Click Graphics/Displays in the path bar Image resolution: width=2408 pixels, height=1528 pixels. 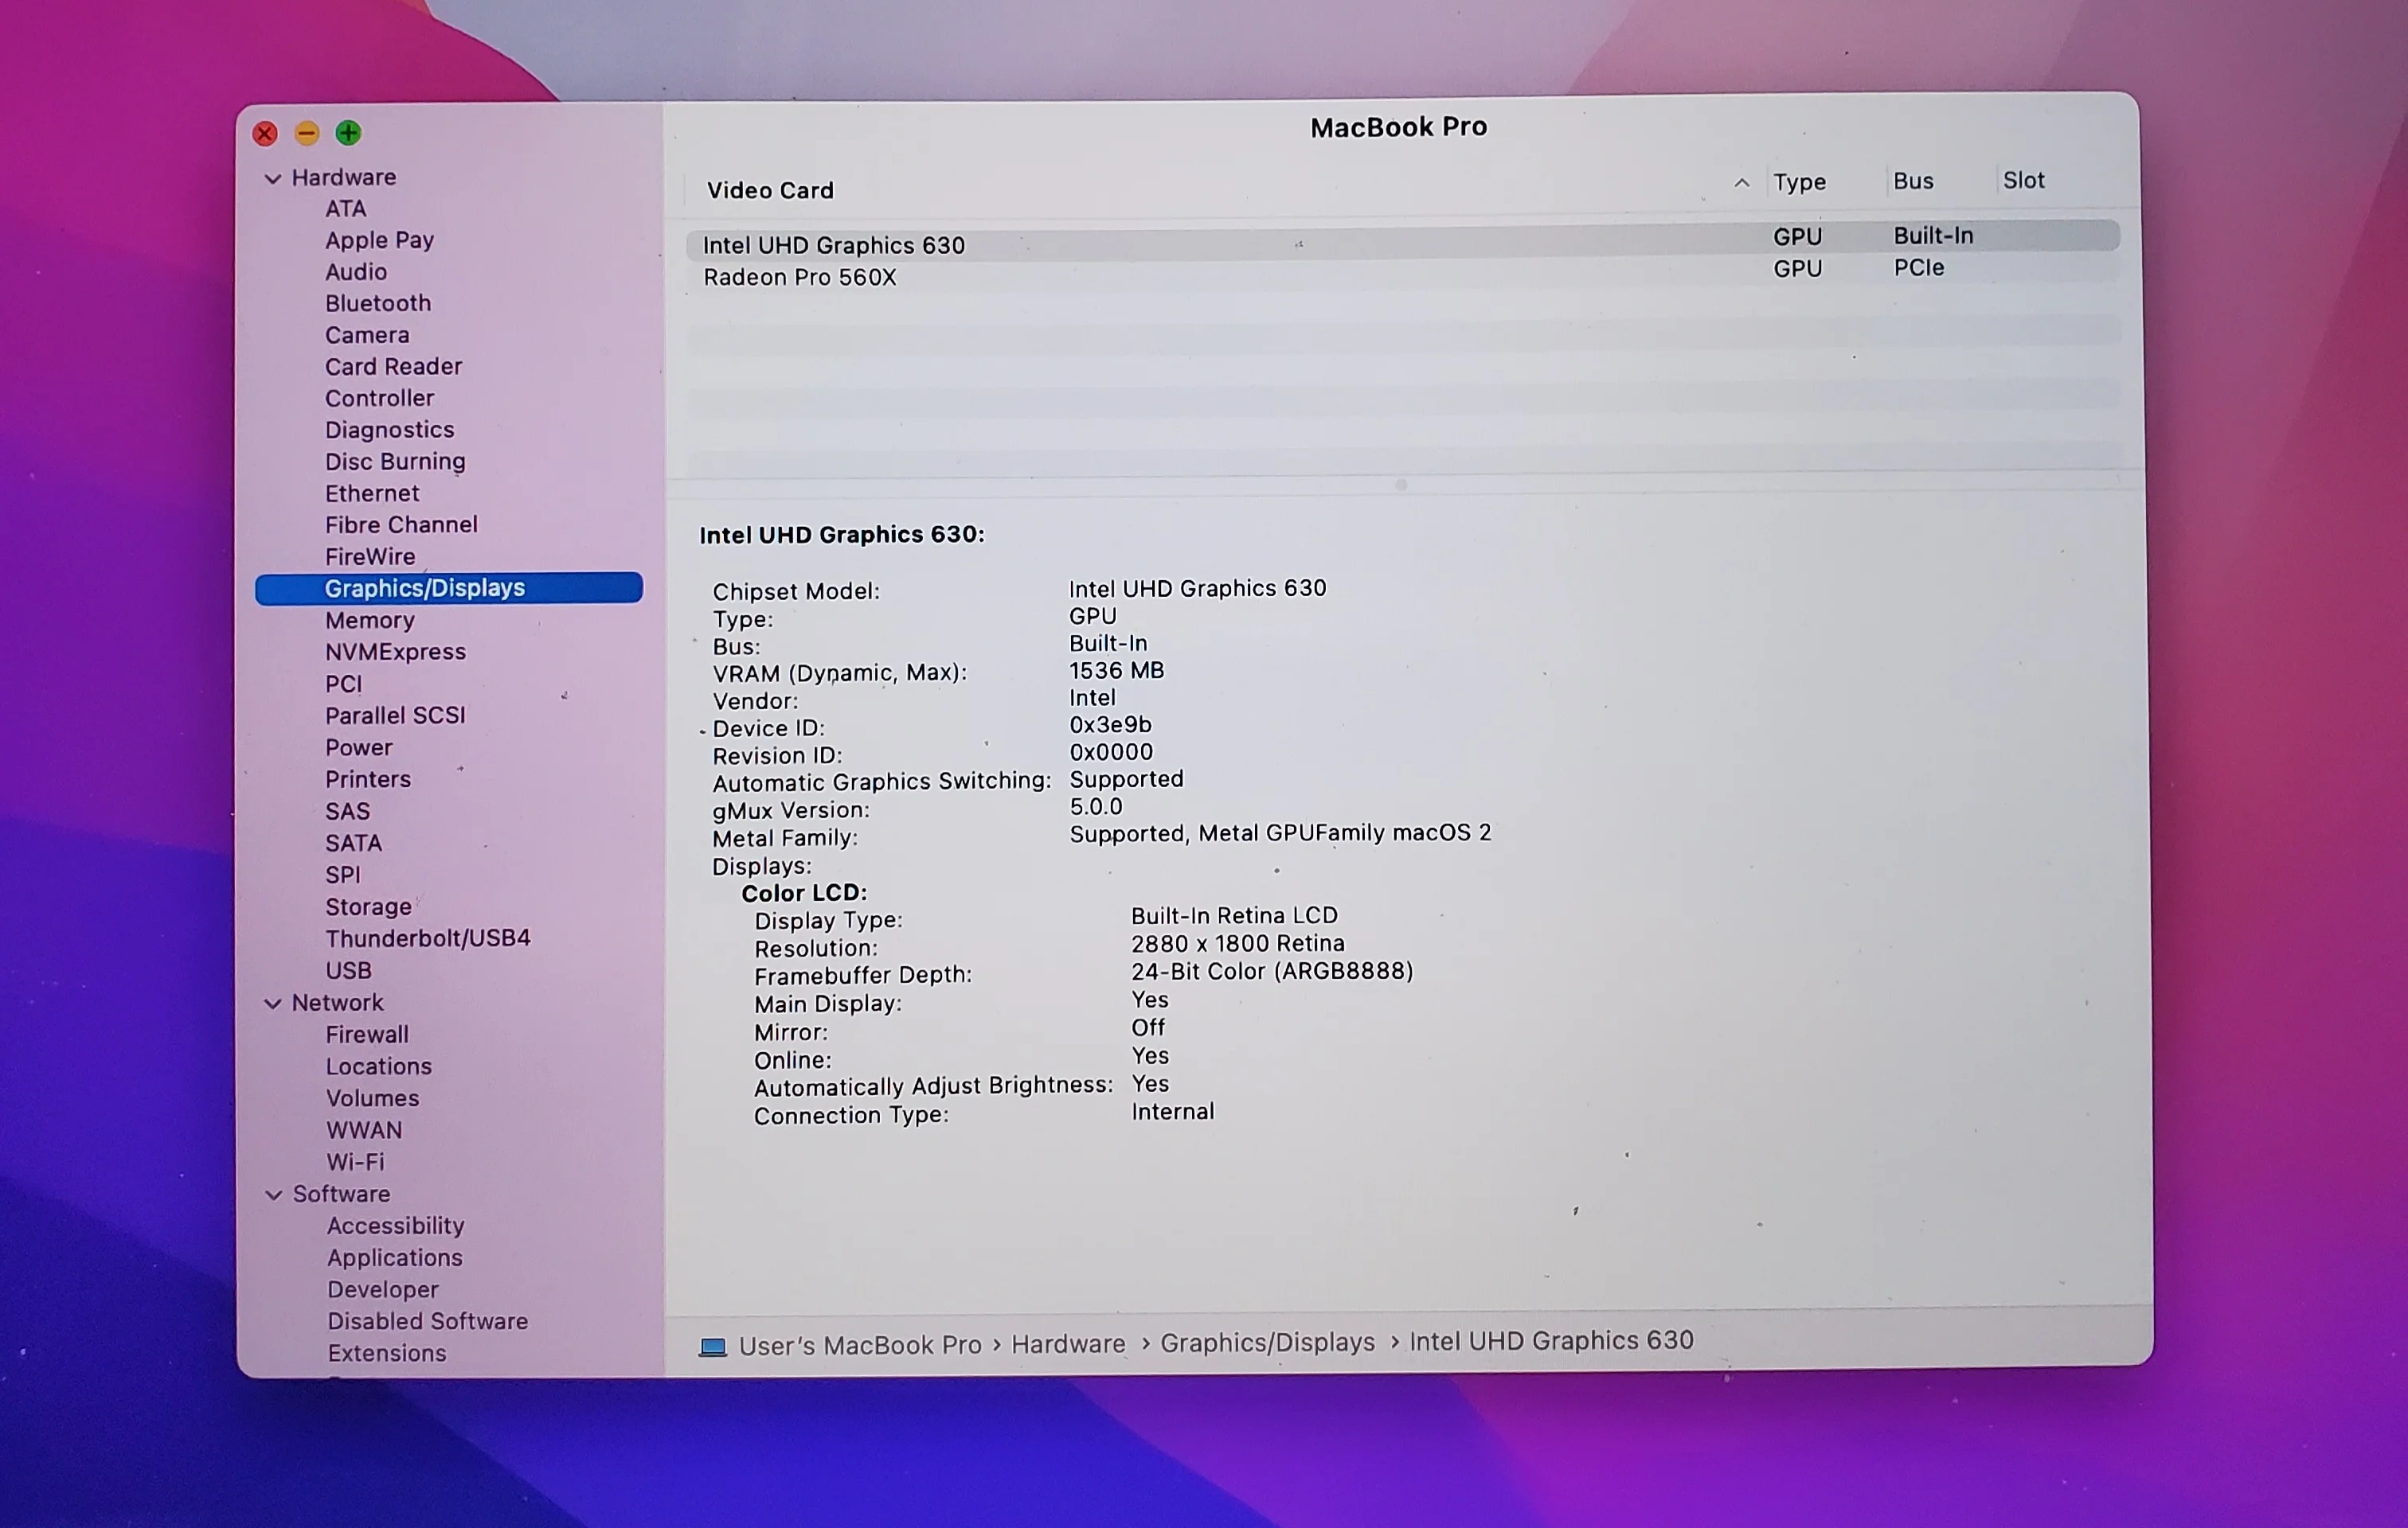pyautogui.click(x=1267, y=1343)
